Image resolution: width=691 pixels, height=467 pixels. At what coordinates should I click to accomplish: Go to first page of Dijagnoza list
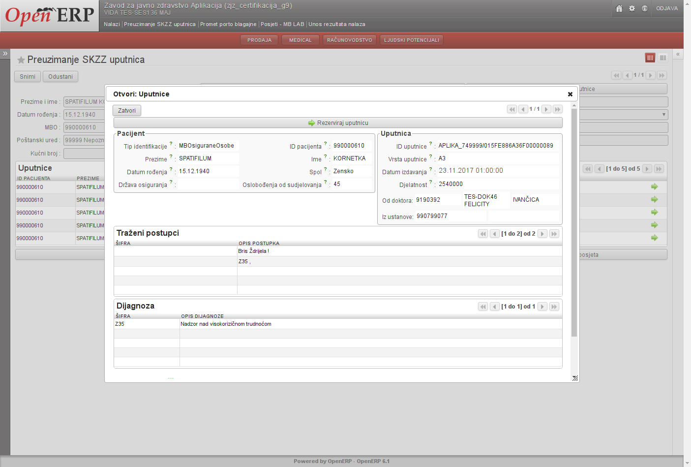click(483, 307)
